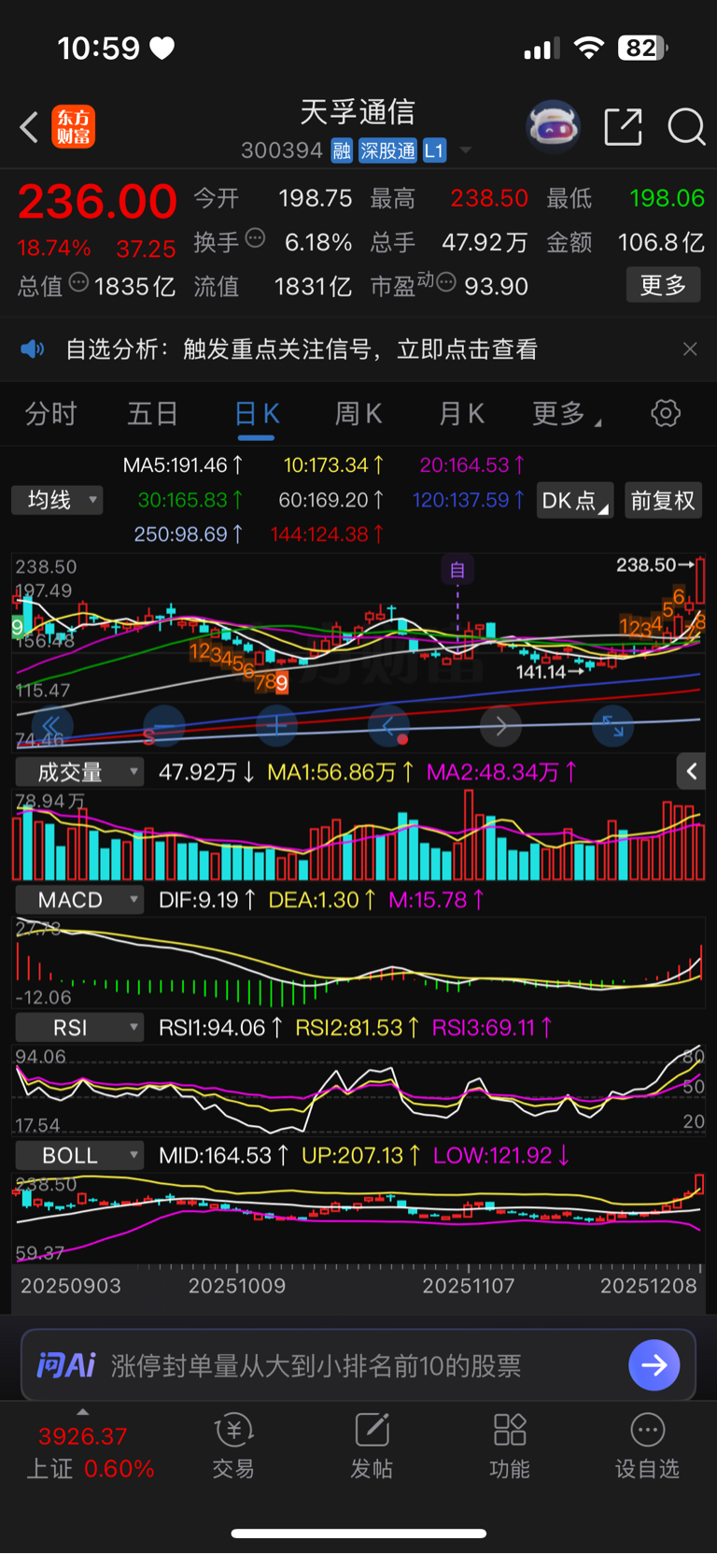Tap the 20251107 date on axis

(x=469, y=1286)
